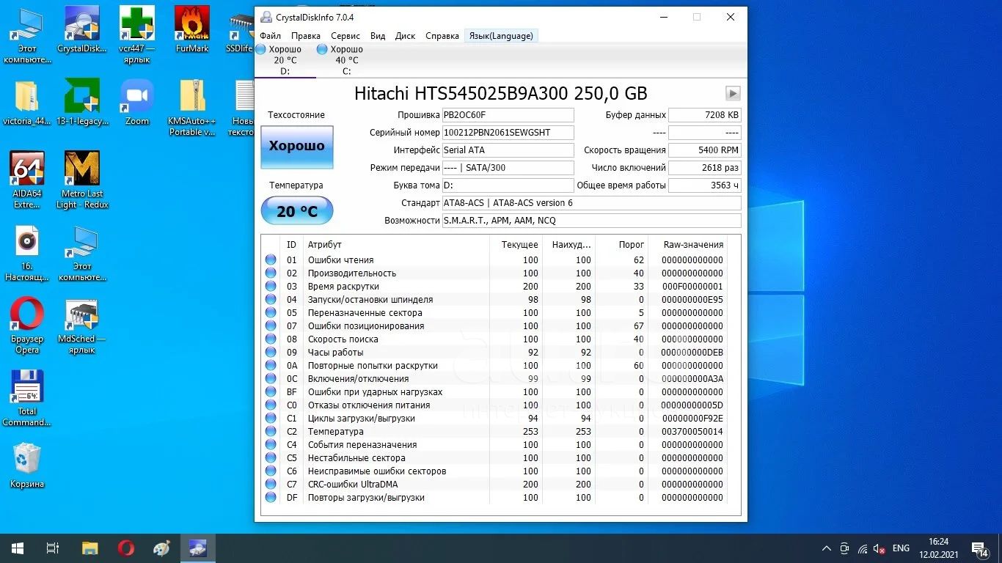This screenshot has height=563, width=1002.
Task: Select the Неисправимые ошибки секторов row
Action: (495, 471)
